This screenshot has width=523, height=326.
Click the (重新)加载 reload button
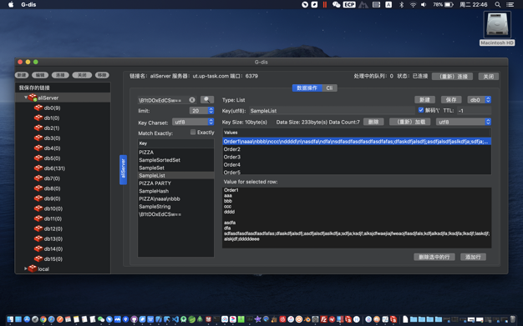[x=409, y=122]
